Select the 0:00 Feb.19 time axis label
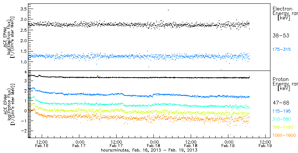 [228, 144]
